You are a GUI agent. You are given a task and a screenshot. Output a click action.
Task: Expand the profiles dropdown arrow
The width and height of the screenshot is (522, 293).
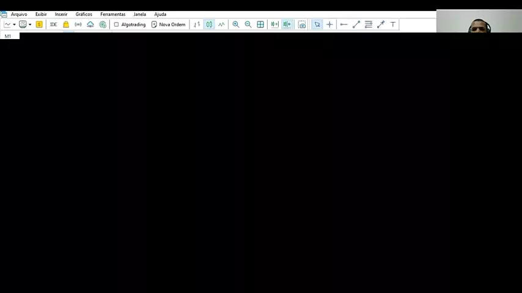(x=29, y=24)
